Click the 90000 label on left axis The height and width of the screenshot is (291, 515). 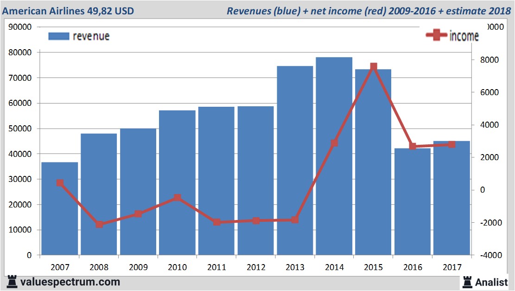point(20,27)
